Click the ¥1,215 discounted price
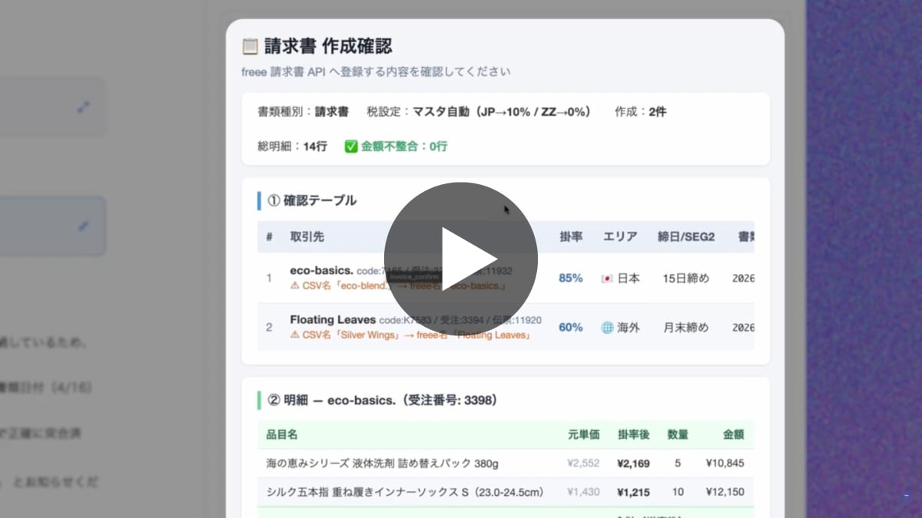 633,492
